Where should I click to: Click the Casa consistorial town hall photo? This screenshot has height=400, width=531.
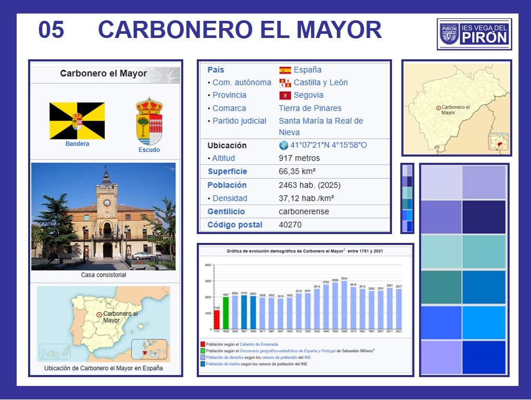(103, 216)
